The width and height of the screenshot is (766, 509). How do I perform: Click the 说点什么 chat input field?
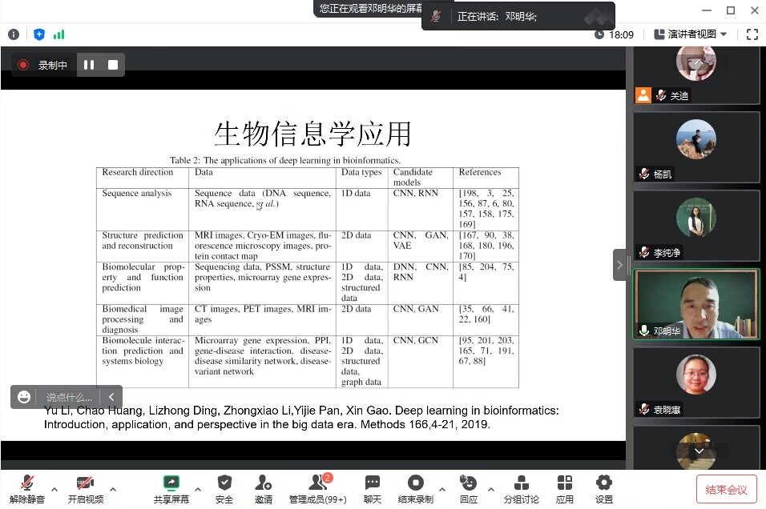69,396
